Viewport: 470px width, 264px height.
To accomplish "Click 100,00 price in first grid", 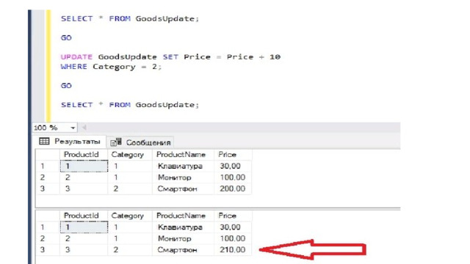I will click(x=233, y=177).
